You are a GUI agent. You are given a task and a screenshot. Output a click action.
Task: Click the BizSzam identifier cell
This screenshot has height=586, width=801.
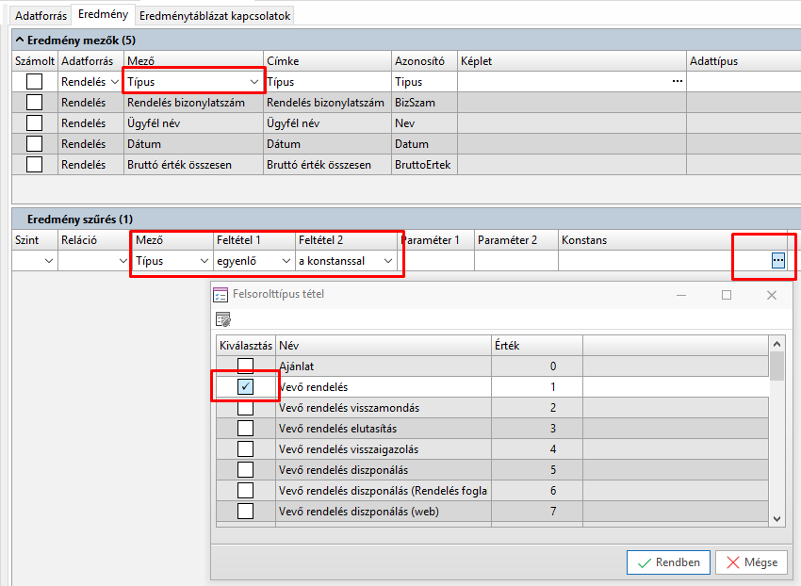[x=424, y=103]
